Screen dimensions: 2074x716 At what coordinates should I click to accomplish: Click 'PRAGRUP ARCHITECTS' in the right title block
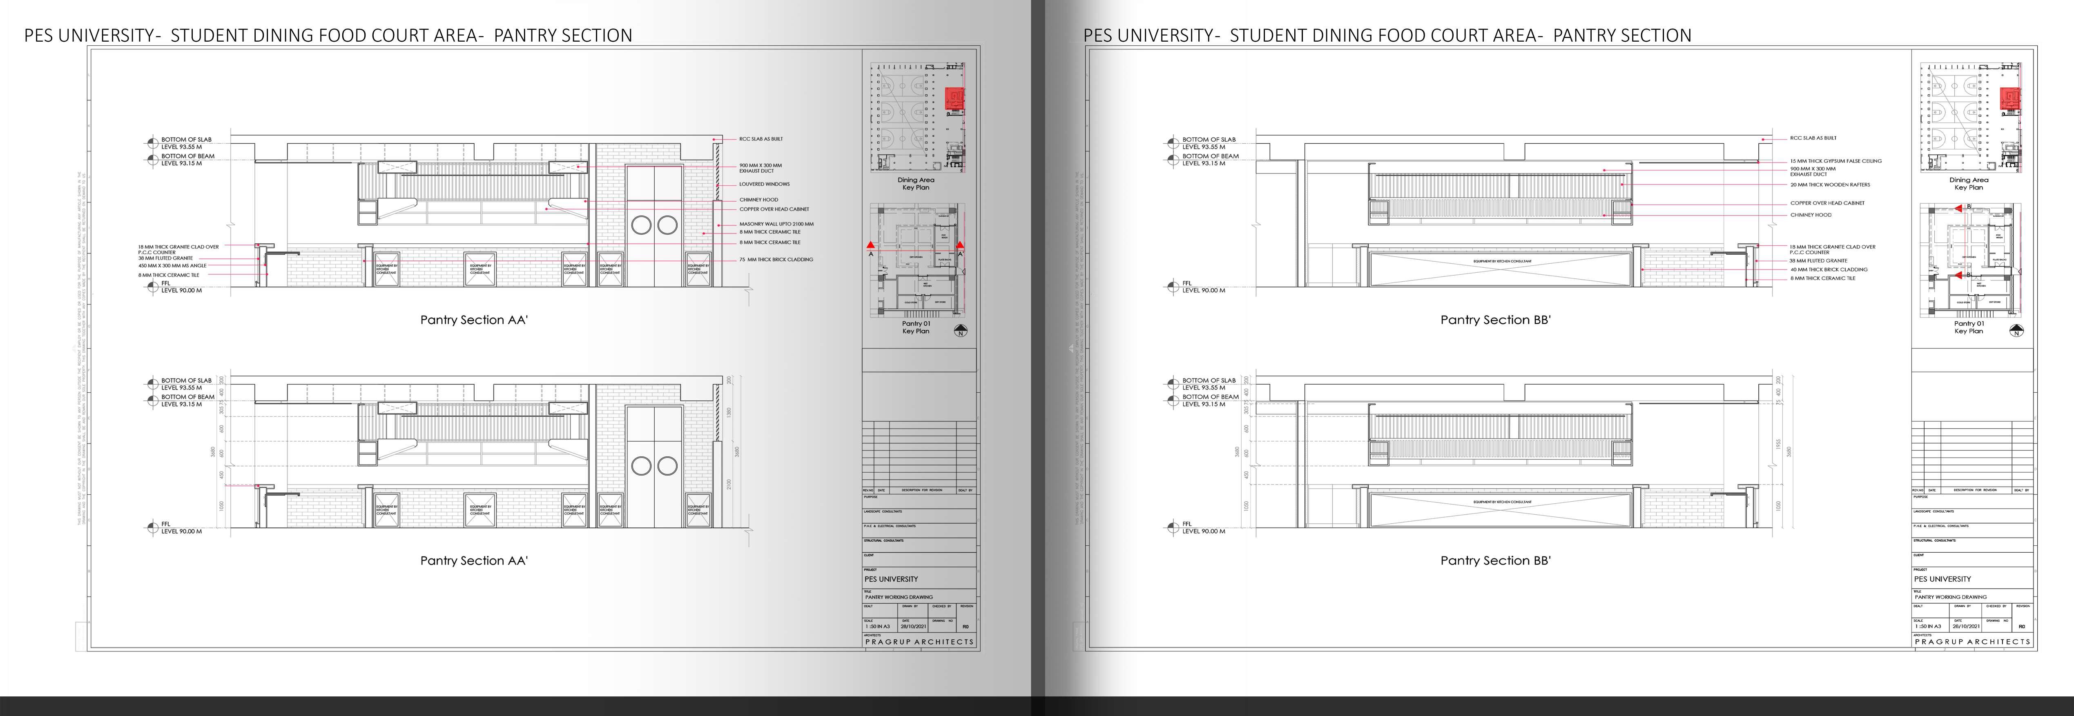[x=1972, y=642]
